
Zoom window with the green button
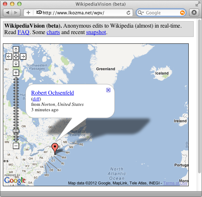point(19,4)
